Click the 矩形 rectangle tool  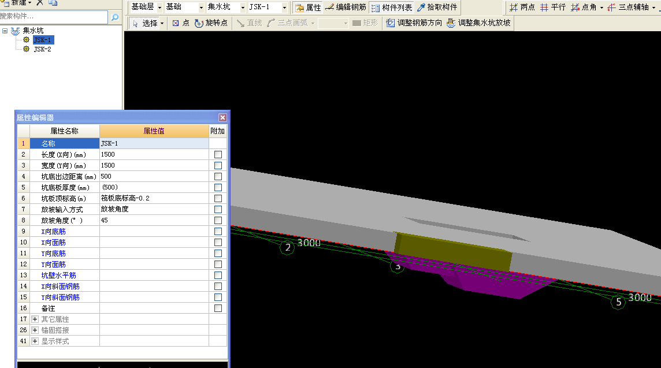click(365, 23)
